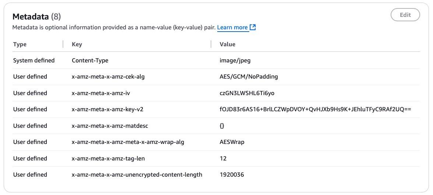Viewport: 433px width, 195px height.
Task: Click the matdesc empty braces value
Action: click(x=222, y=126)
